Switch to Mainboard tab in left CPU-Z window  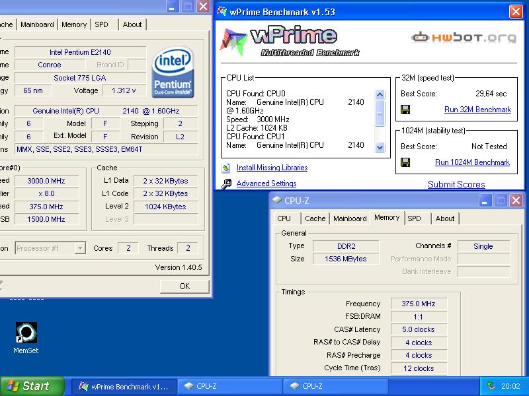pyautogui.click(x=37, y=24)
